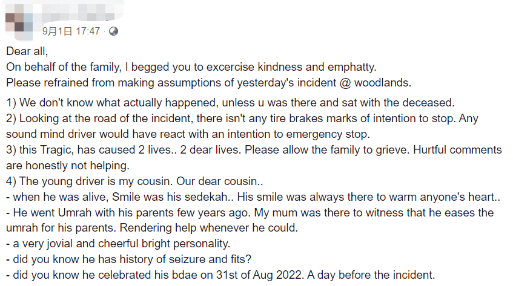
Task: Click the "Dear all," greeting line
Action: click(x=26, y=51)
